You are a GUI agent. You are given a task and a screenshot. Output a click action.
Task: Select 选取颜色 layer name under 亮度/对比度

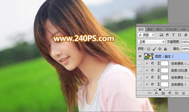(180, 77)
